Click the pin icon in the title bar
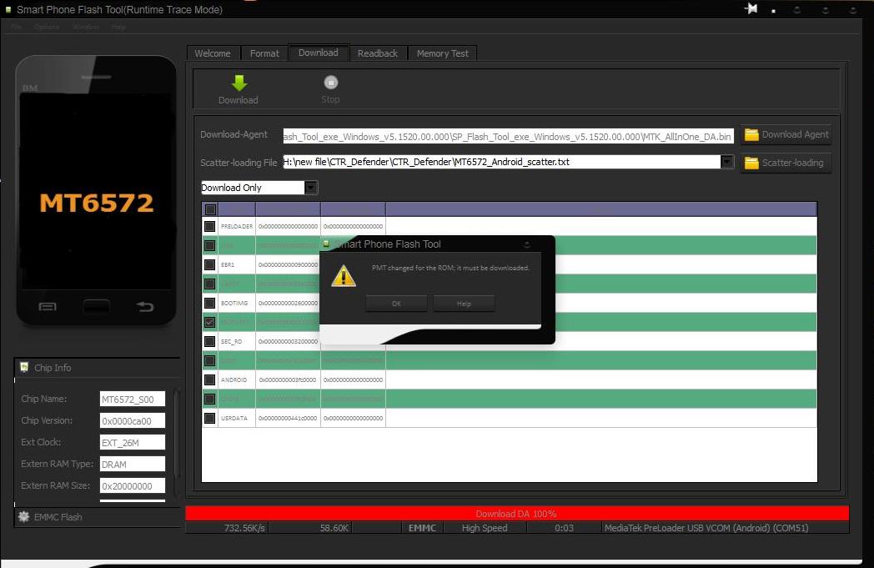Image resolution: width=874 pixels, height=568 pixels. point(751,9)
